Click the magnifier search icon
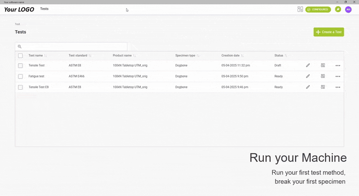The image size is (359, 196). pyautogui.click(x=20, y=47)
